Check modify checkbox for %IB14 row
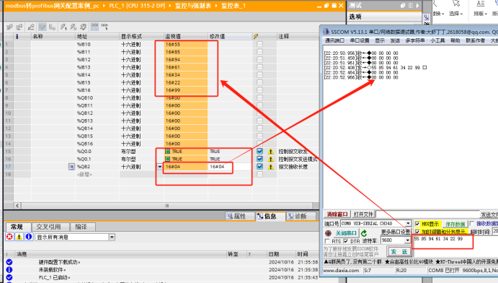This screenshot has width=498, height=283. tap(259, 75)
